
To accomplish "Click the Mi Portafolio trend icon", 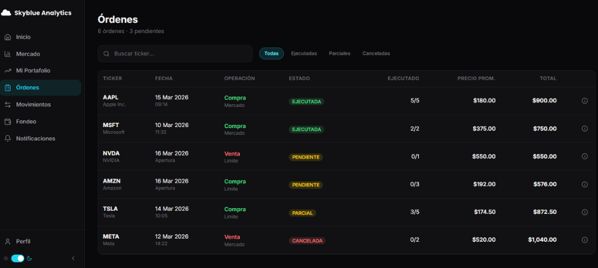I will [7, 71].
